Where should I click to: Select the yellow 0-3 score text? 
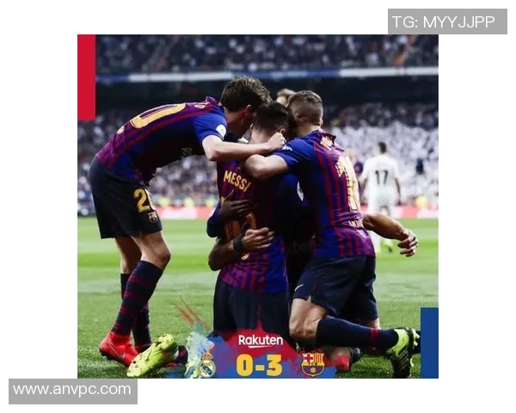point(260,365)
